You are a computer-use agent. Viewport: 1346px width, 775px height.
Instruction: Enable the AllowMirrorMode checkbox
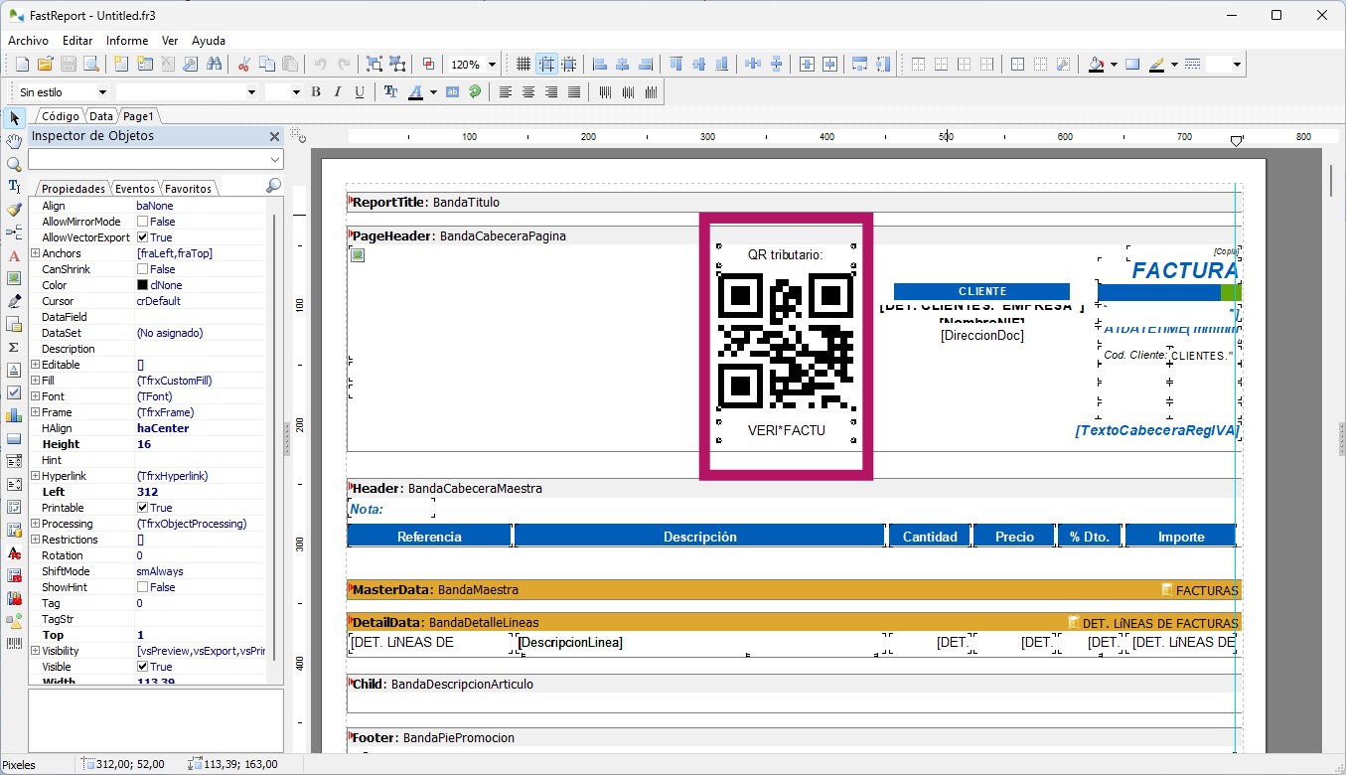(143, 222)
